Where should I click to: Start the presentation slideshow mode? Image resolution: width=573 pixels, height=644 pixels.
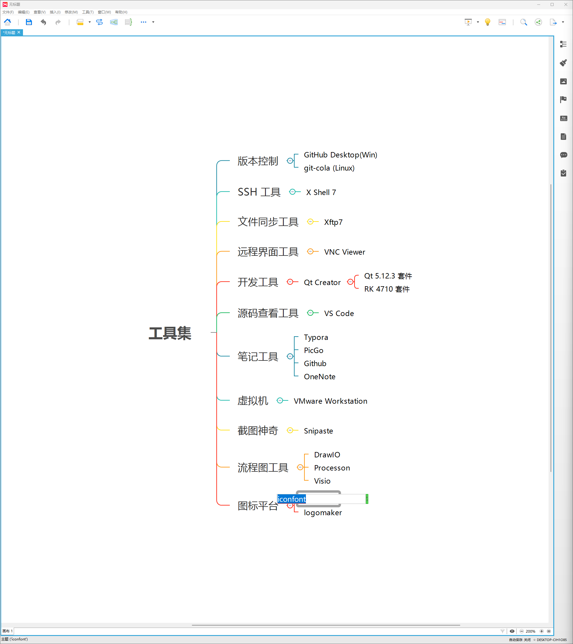tap(468, 22)
